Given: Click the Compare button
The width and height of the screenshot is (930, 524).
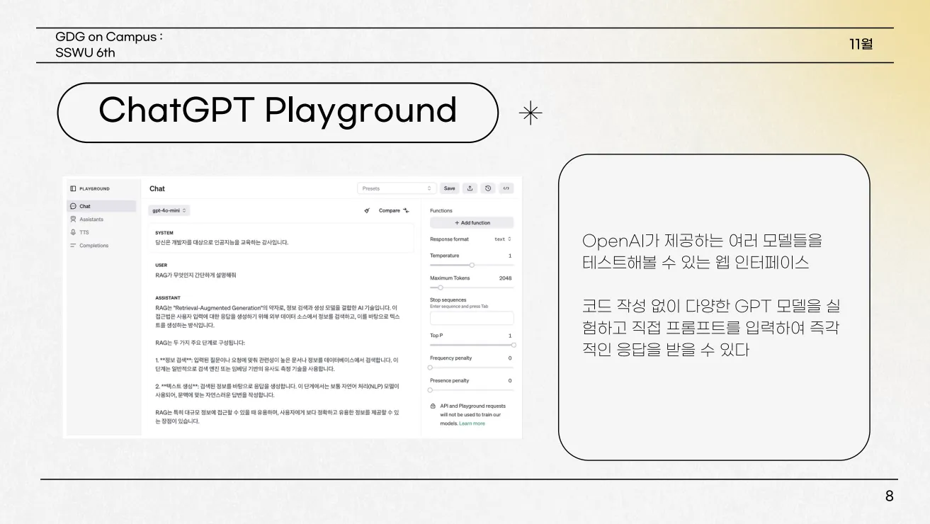Looking at the screenshot, I should (394, 210).
